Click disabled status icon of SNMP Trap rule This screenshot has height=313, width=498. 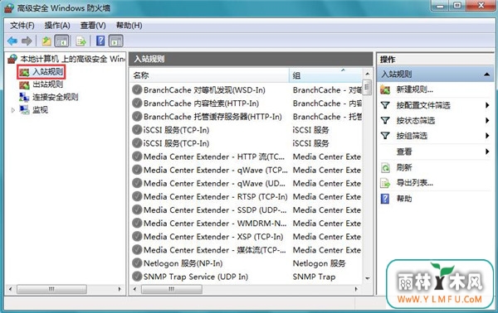pos(137,277)
